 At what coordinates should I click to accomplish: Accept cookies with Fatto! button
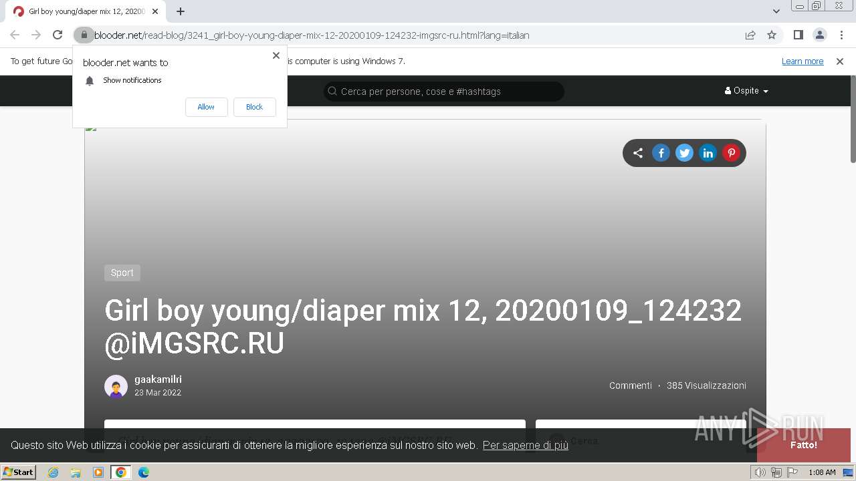click(x=803, y=445)
